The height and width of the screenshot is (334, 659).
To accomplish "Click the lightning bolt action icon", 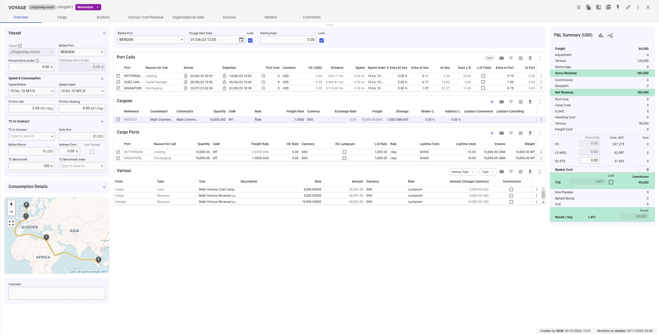I will tap(618, 7).
